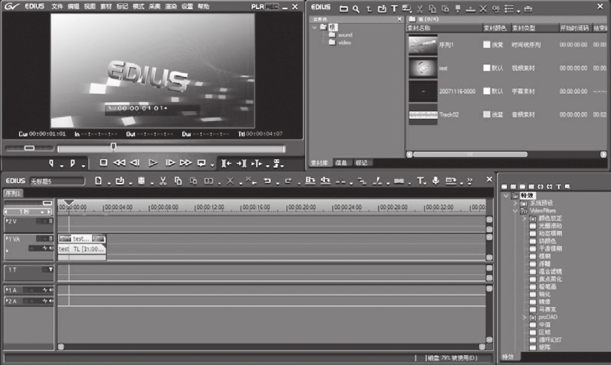Switch to the 标记 tab in bin window
The height and width of the screenshot is (365, 611).
point(361,163)
